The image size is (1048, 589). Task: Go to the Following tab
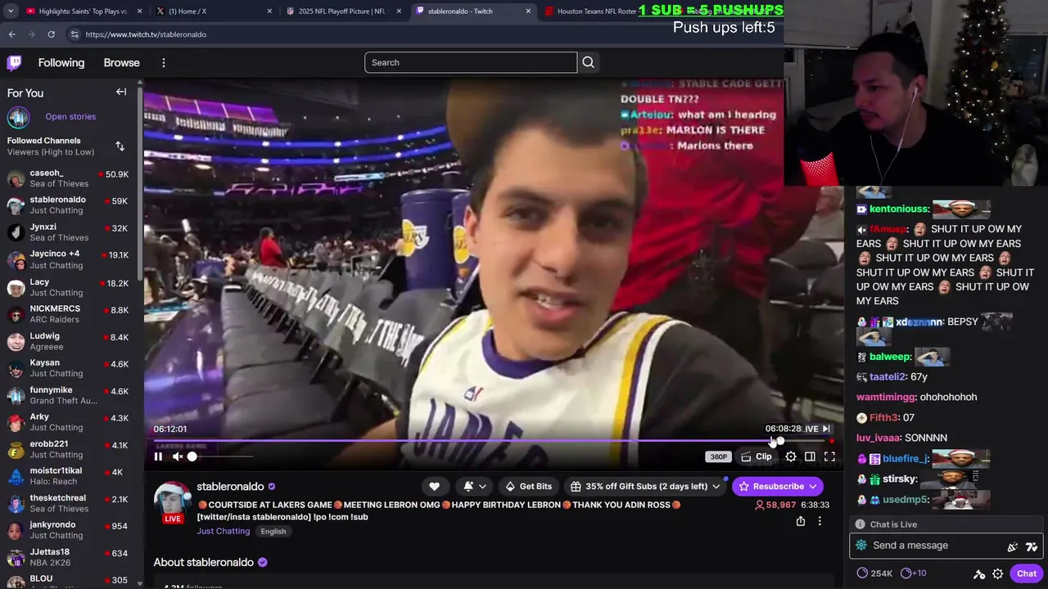61,63
